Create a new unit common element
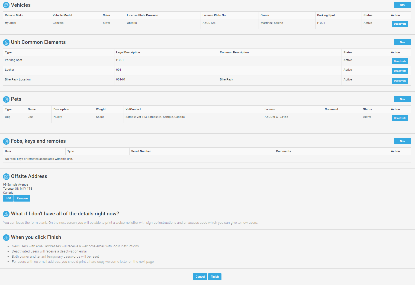415x285 pixels. (x=402, y=42)
